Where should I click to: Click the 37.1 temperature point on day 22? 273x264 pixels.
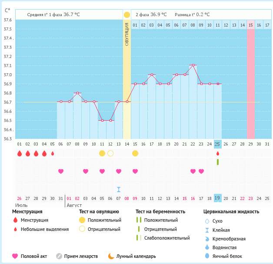tap(193, 65)
